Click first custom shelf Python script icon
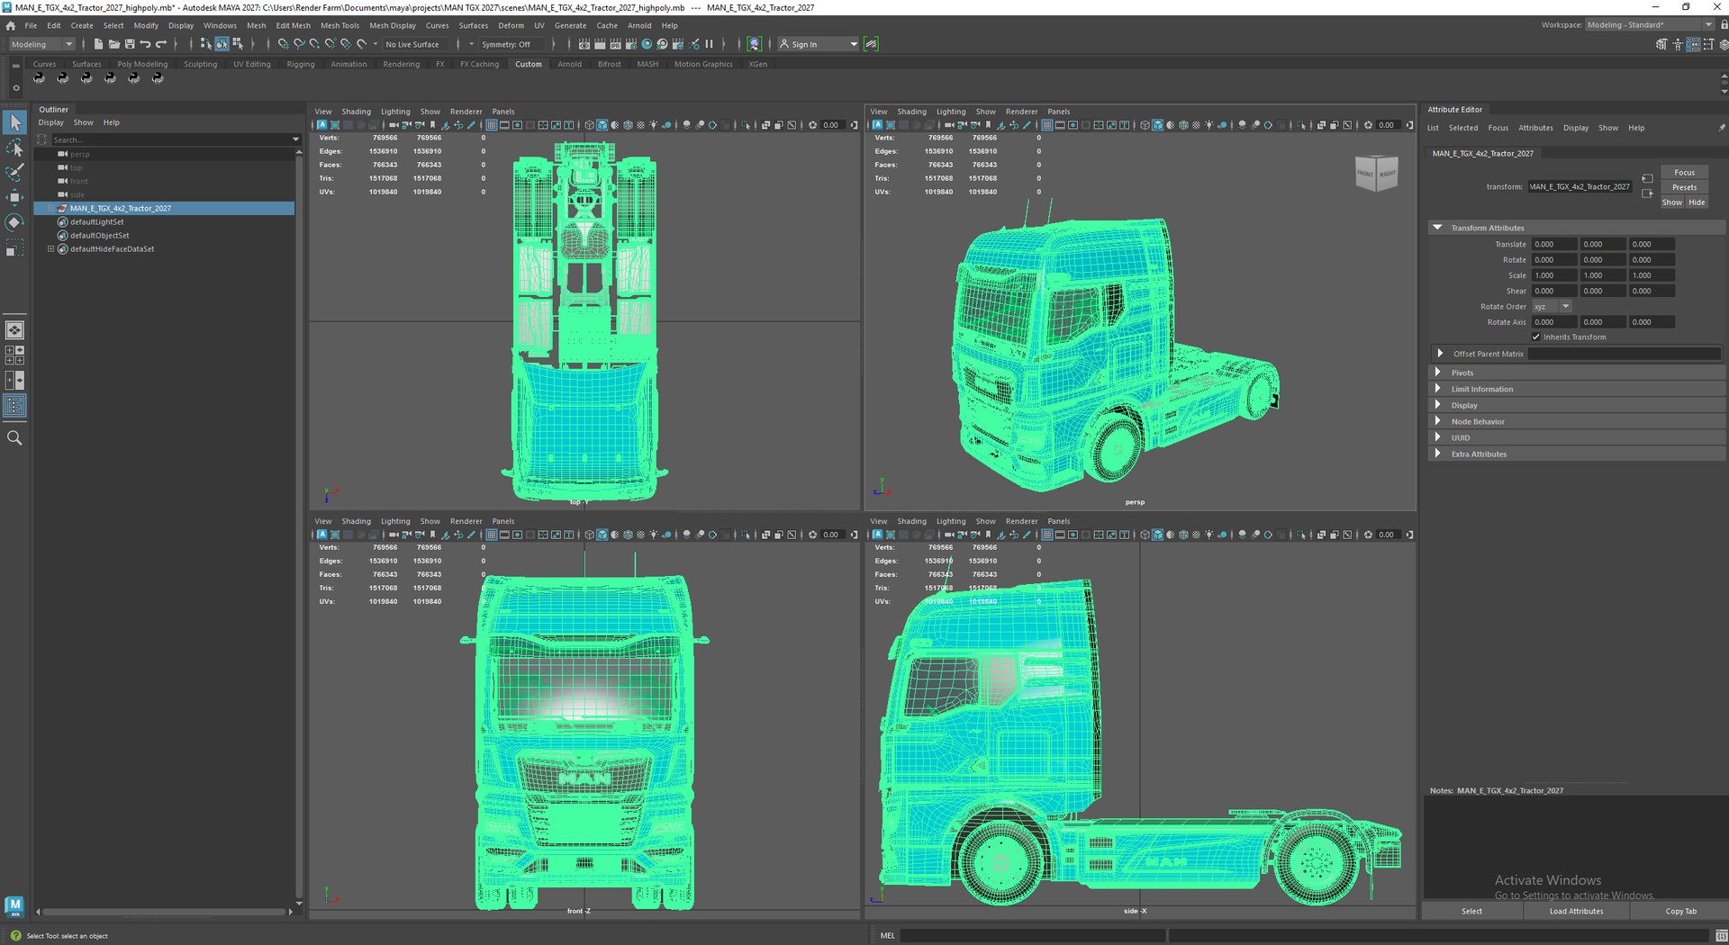Image resolution: width=1729 pixels, height=945 pixels. [x=39, y=78]
